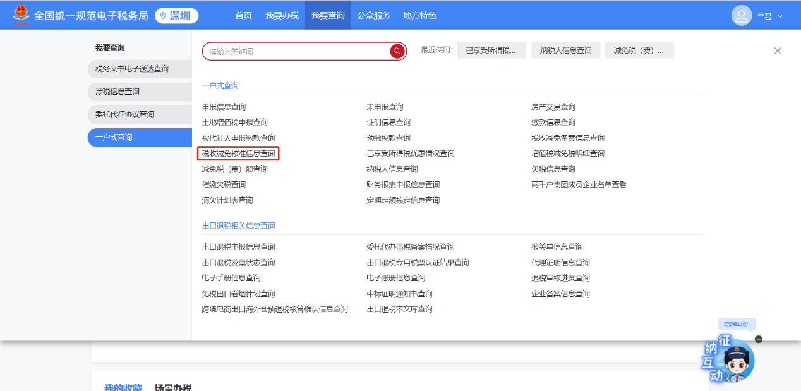
Task: Open 出口退税率文库查询 link
Action: pyautogui.click(x=400, y=309)
